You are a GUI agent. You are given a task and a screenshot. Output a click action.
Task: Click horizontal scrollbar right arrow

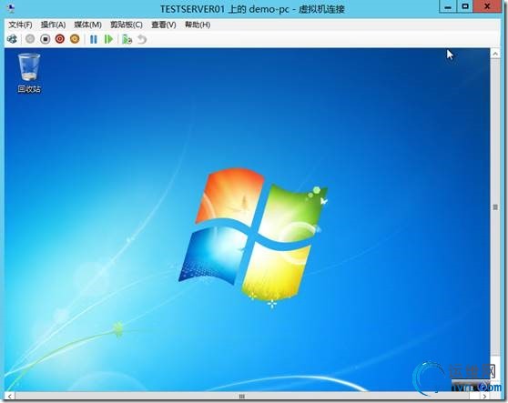tap(484, 397)
